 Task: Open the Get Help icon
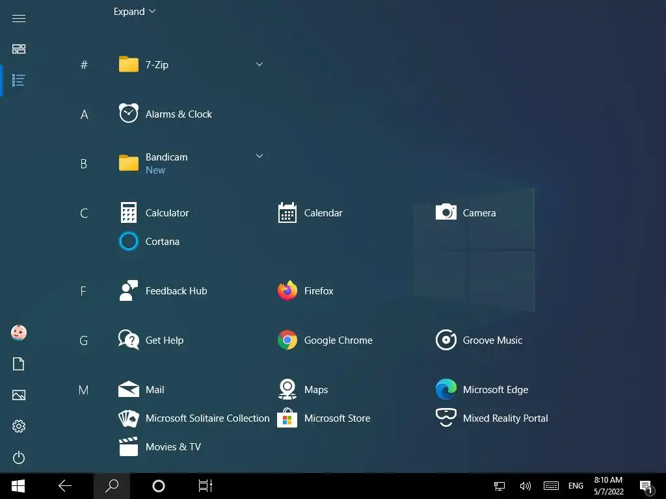click(x=128, y=340)
